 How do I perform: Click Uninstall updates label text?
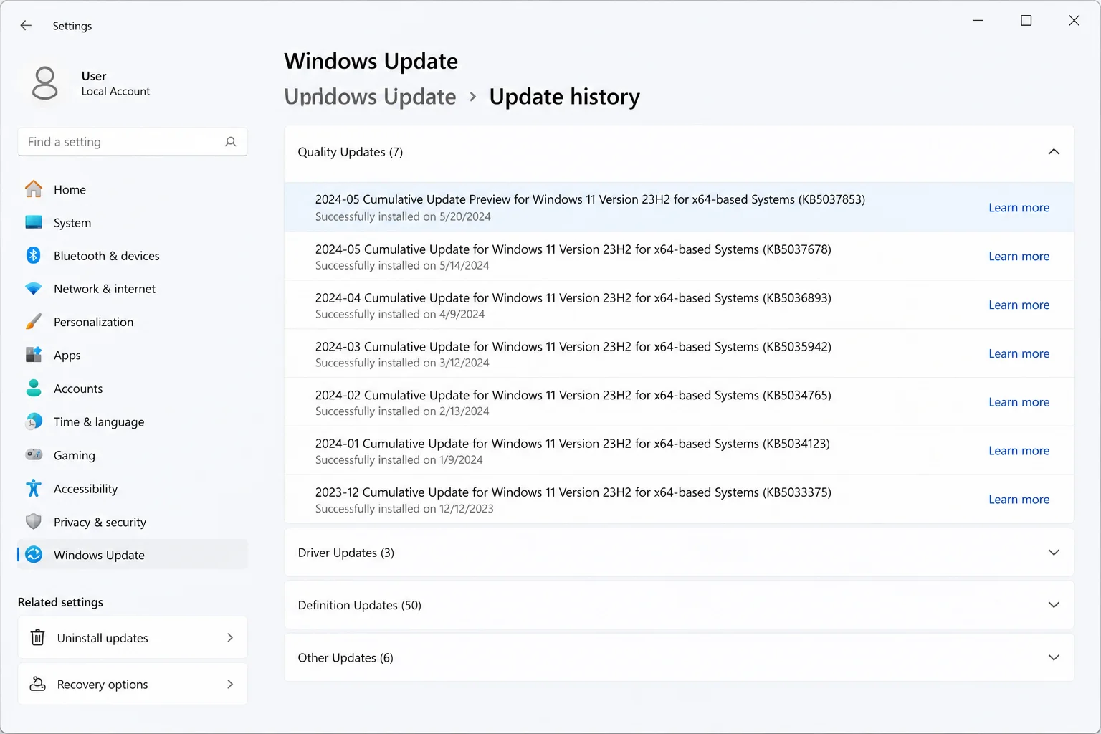coord(103,638)
